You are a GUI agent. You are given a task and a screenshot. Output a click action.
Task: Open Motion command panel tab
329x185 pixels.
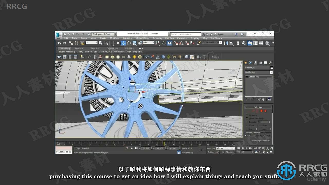261,63
